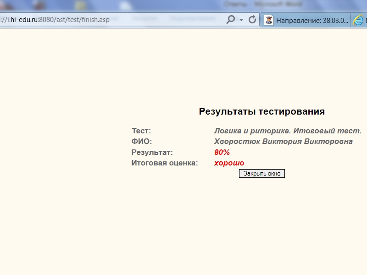The image size is (367, 275).
Task: Click the red хорошо grade text
Action: [229, 163]
